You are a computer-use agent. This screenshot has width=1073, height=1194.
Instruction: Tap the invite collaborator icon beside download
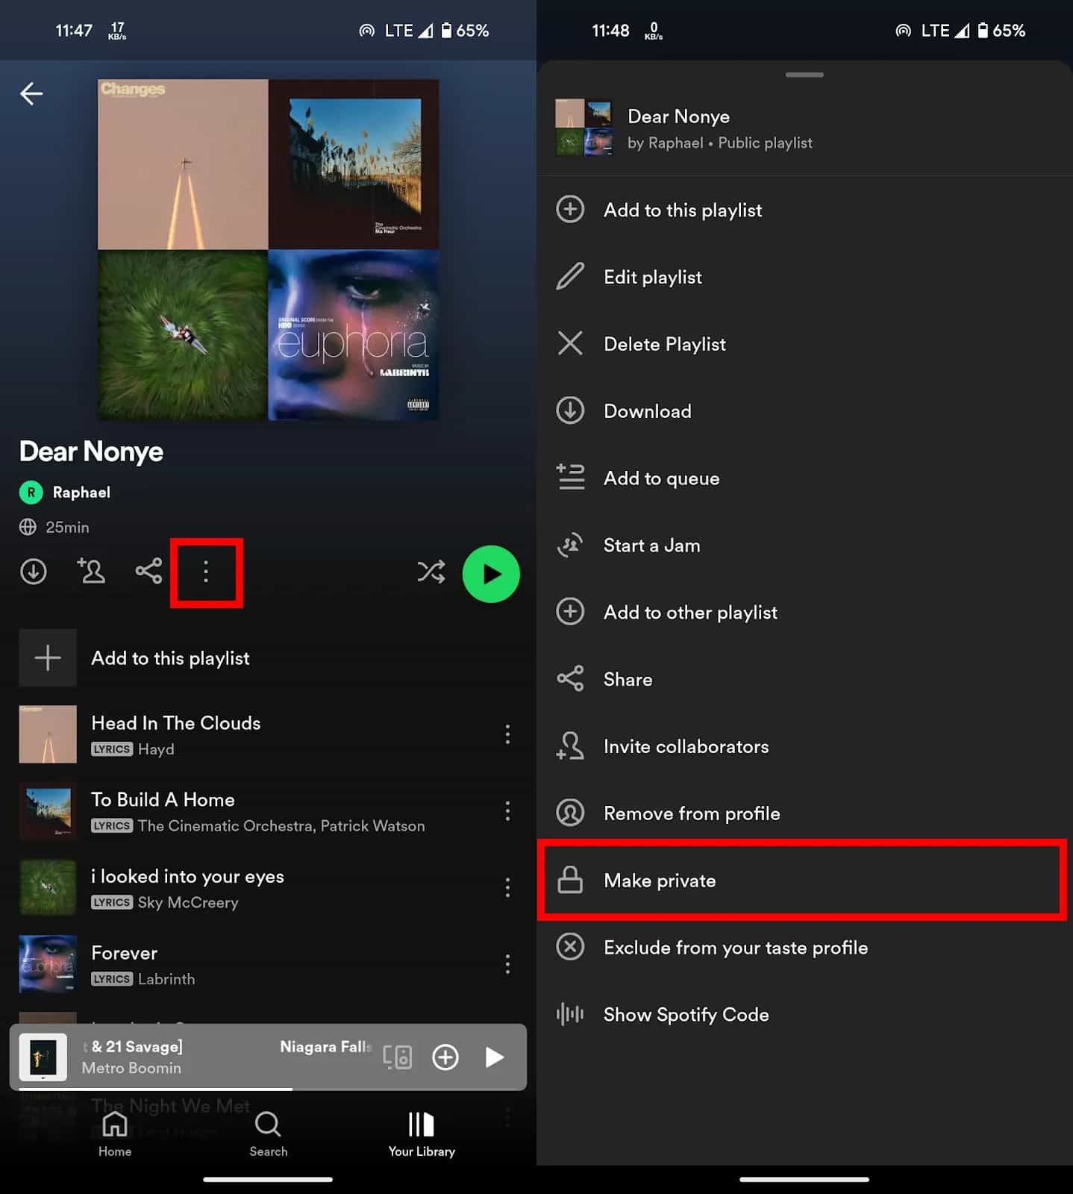pyautogui.click(x=91, y=571)
